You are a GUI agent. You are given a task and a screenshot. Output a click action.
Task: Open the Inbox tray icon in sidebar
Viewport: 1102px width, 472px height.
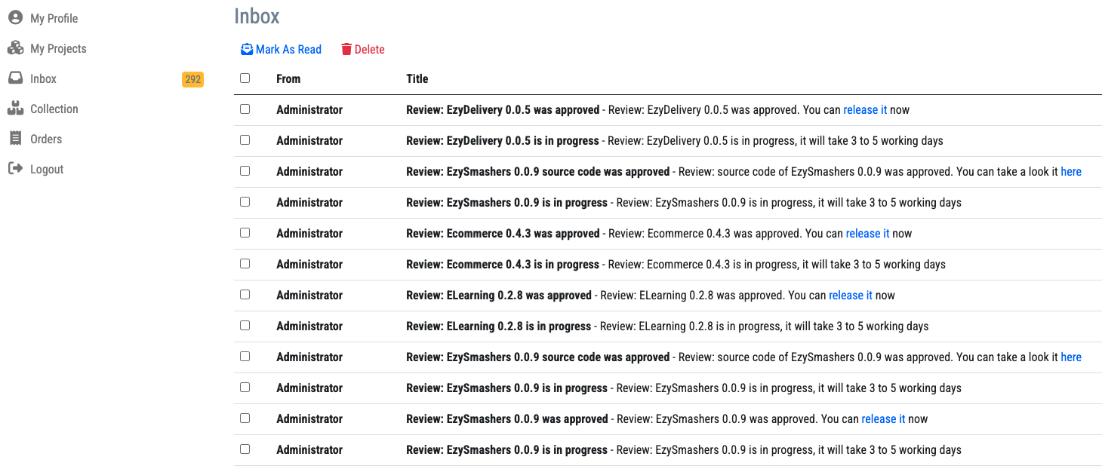pos(15,78)
